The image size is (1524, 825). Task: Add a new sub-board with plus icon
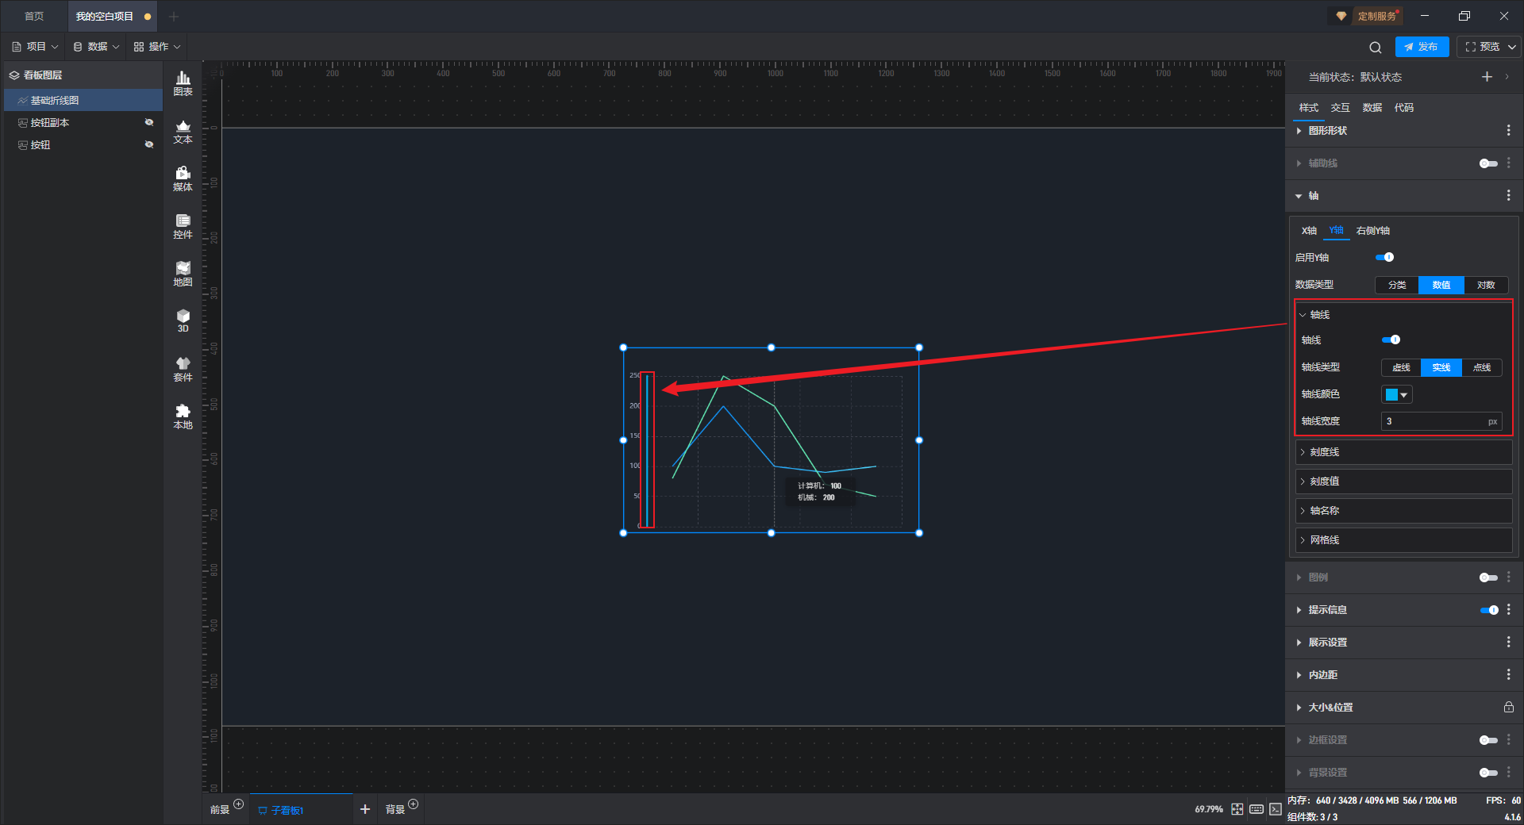(365, 809)
